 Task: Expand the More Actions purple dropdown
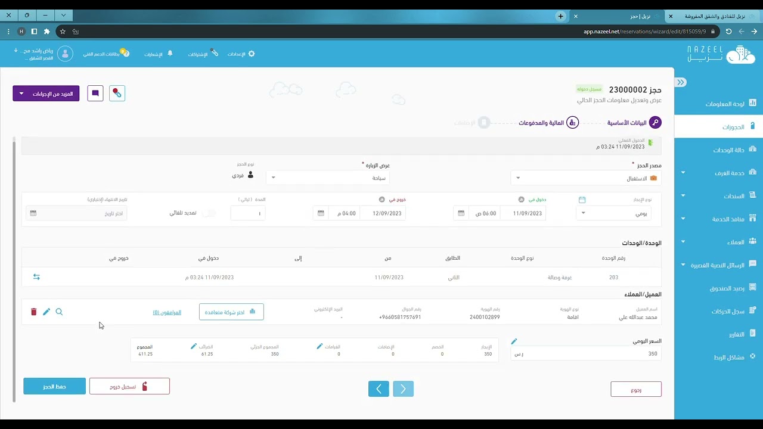click(x=46, y=94)
